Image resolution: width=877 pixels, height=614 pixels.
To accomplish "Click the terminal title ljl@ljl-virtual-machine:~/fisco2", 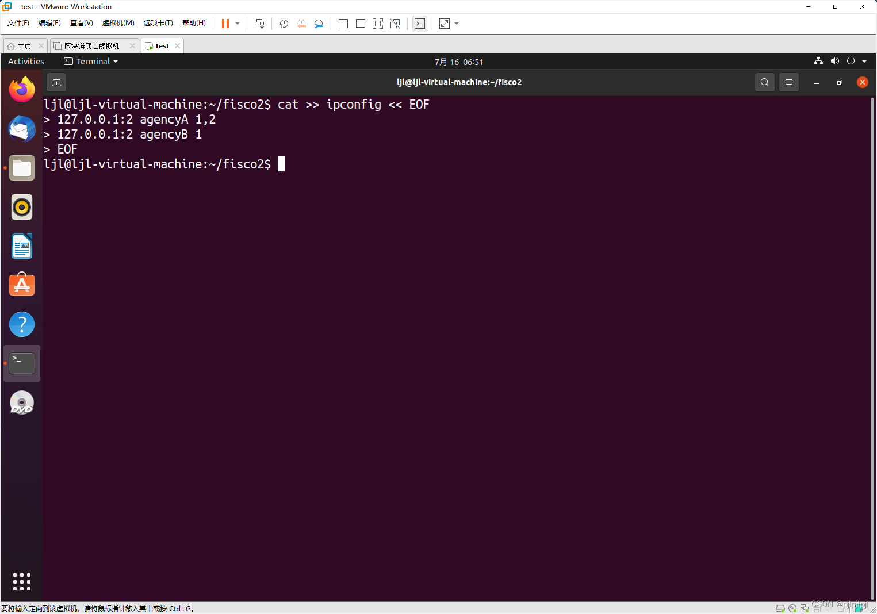I will coord(459,82).
